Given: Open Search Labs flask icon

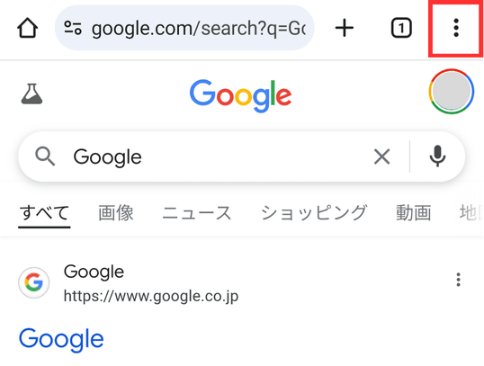Looking at the screenshot, I should coord(31,94).
